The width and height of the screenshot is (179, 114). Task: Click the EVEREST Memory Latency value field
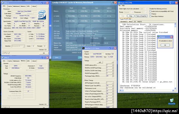109,11
